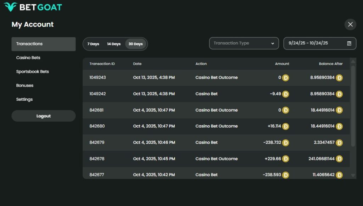Click coin icon next to -238.732 amount
Viewport: 363px width, 206px height.
click(x=285, y=142)
